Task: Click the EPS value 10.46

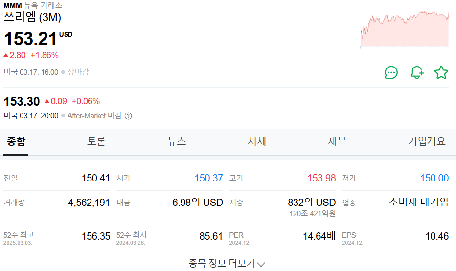Action: pos(437,236)
